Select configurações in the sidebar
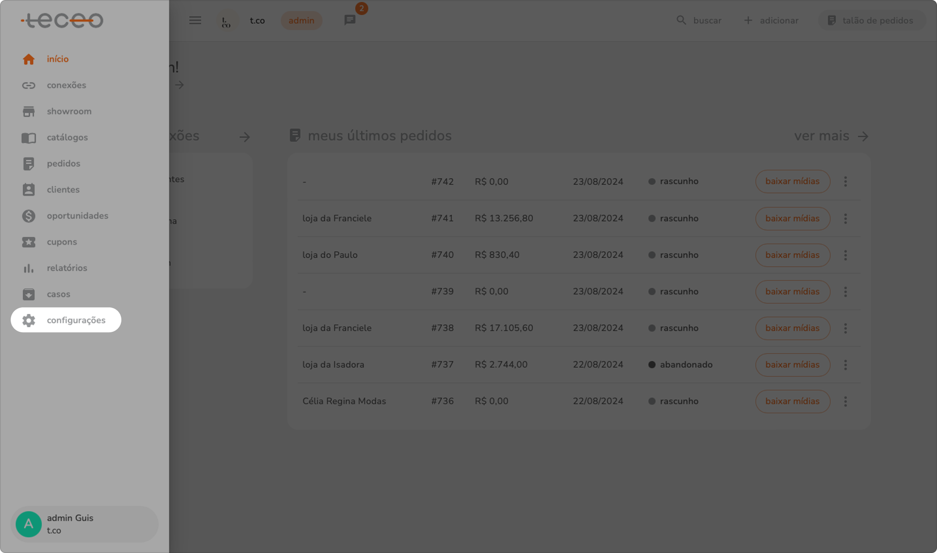The height and width of the screenshot is (553, 937). (x=66, y=320)
